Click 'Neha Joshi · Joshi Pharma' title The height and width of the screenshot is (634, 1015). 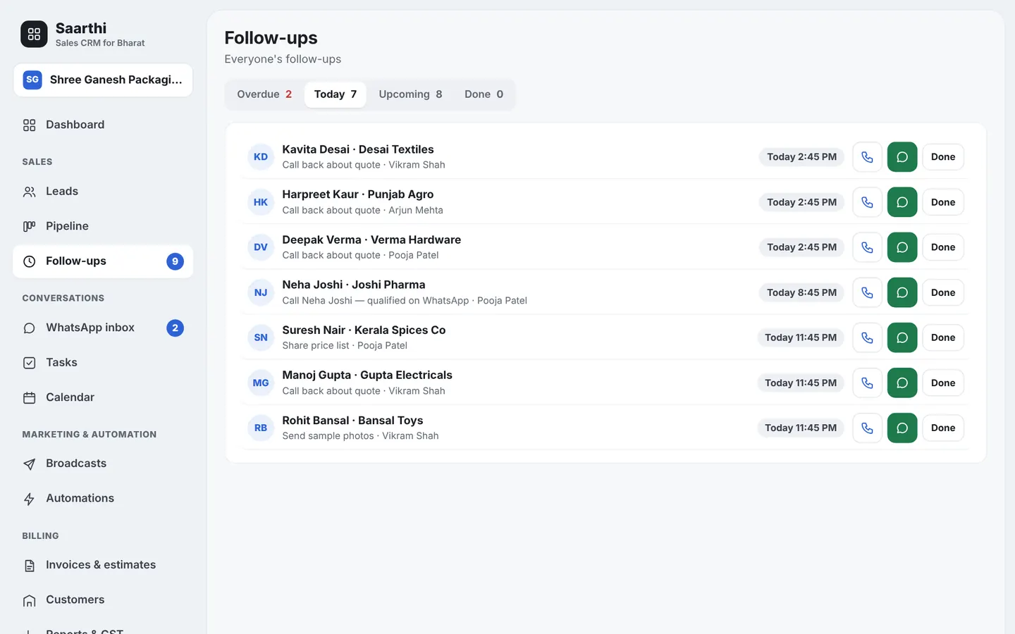(x=354, y=285)
